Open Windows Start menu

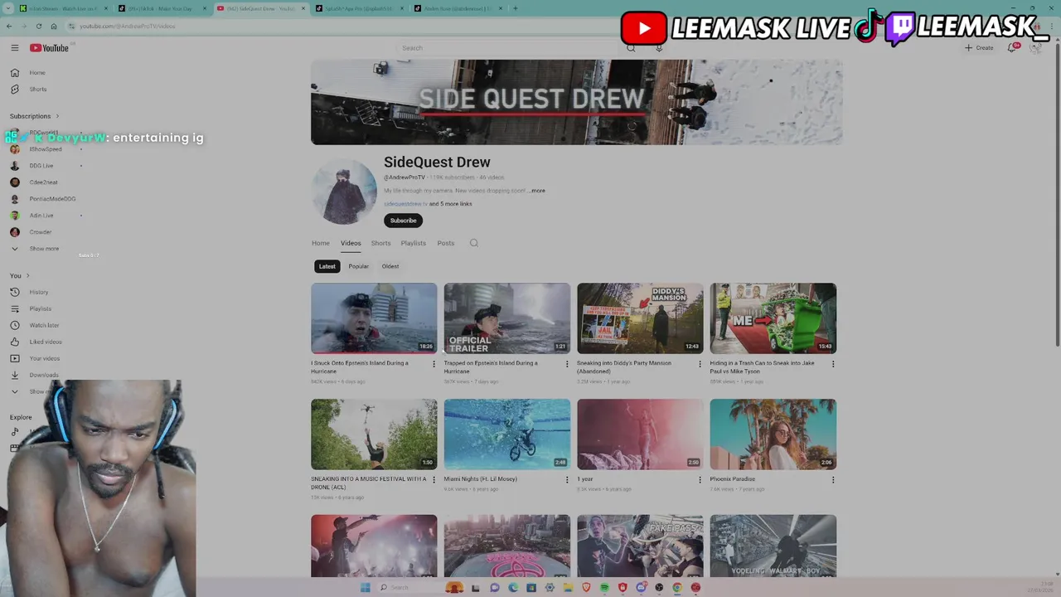365,587
